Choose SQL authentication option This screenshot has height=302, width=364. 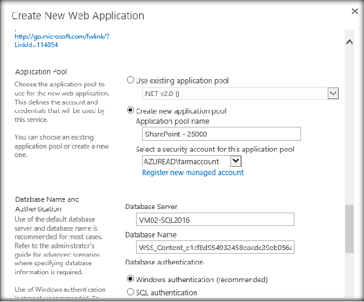click(x=131, y=292)
